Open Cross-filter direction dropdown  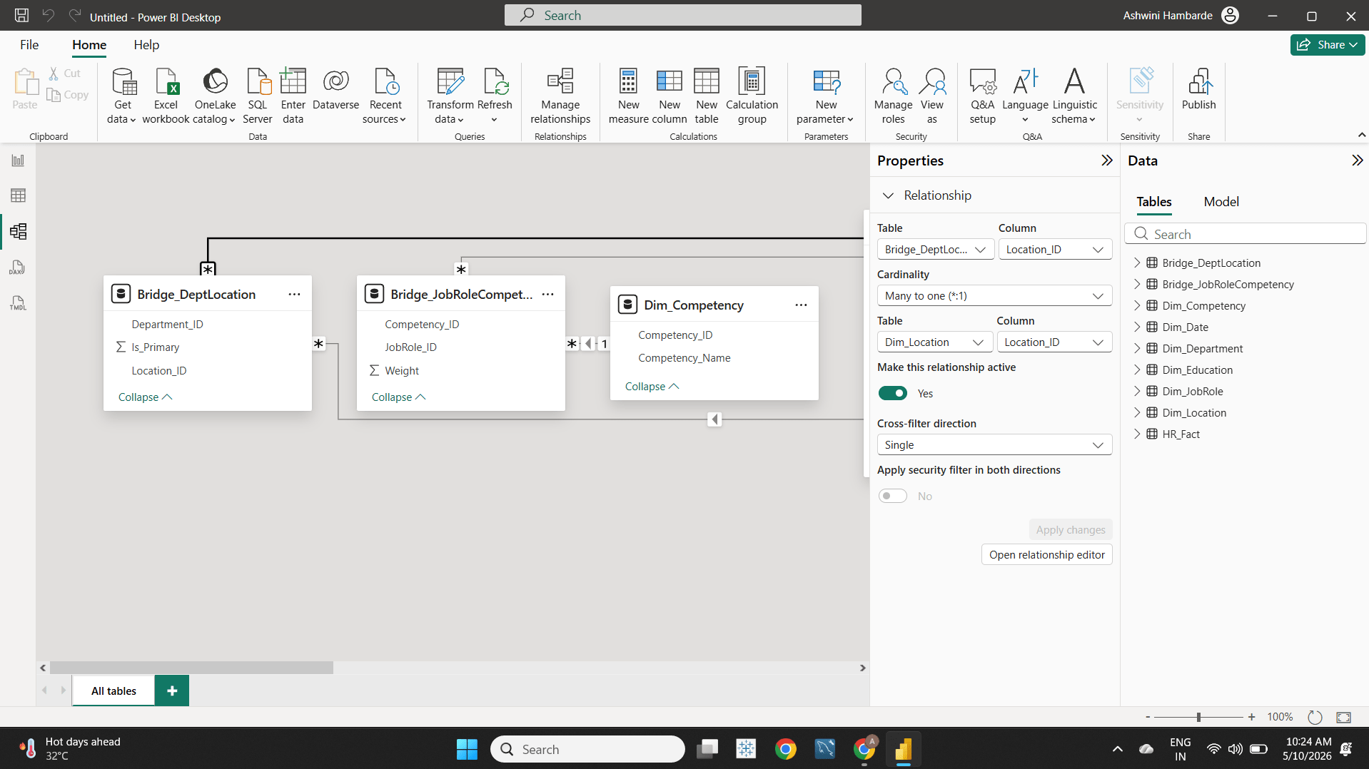pyautogui.click(x=994, y=445)
